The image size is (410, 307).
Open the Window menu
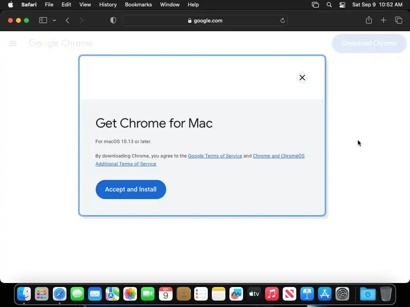click(170, 5)
